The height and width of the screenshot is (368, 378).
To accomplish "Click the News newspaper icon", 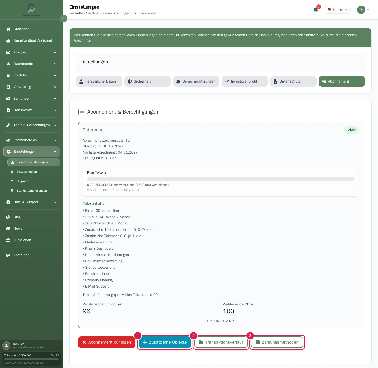I will [8, 229].
